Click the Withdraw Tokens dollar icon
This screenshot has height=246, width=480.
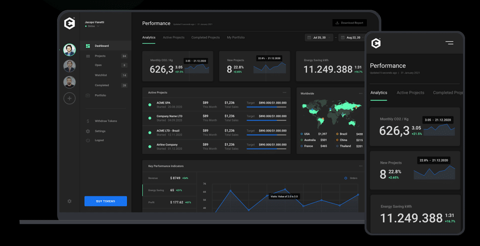click(x=88, y=121)
